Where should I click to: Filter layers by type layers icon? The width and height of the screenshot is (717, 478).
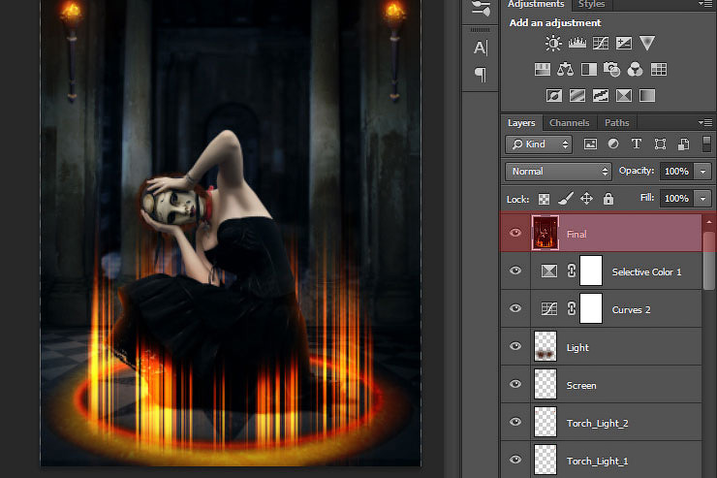click(x=637, y=144)
